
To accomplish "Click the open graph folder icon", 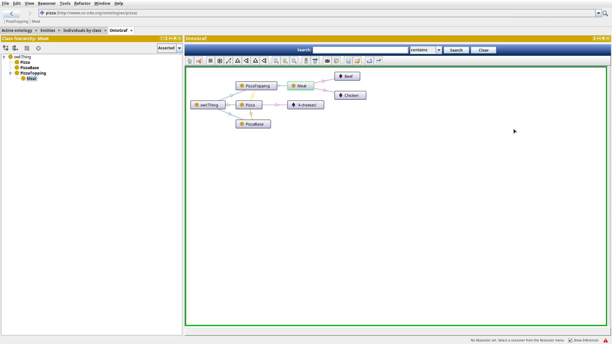I will pos(357,61).
